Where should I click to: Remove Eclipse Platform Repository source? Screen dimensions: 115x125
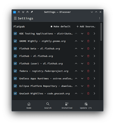tap(88, 86)
